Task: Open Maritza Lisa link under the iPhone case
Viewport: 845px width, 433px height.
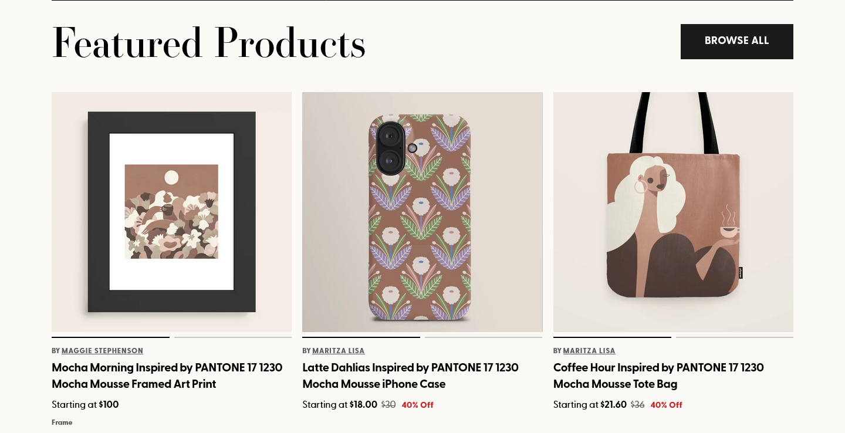Action: point(338,351)
